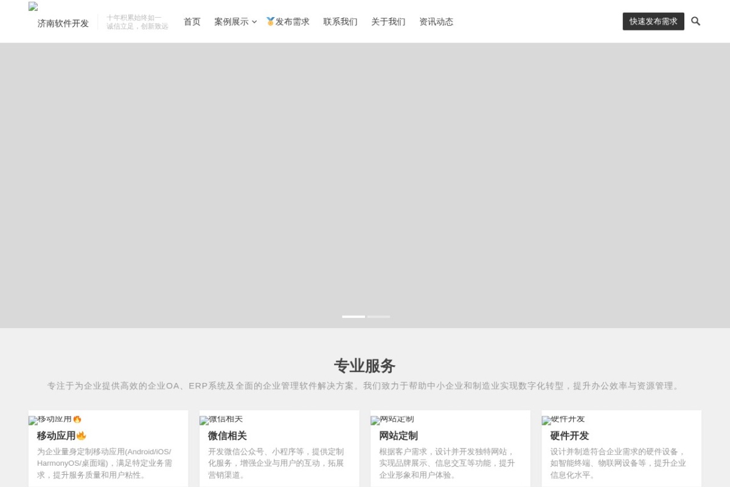Click the subtitle starting 专注于为企业提供高效

(365, 386)
